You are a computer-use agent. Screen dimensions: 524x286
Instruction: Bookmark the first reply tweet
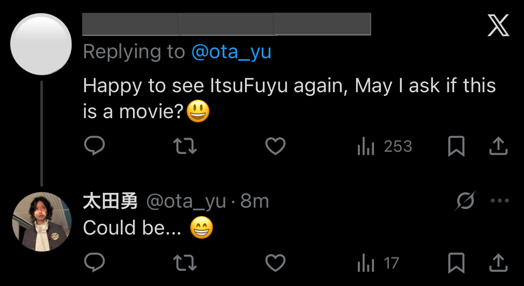point(456,146)
